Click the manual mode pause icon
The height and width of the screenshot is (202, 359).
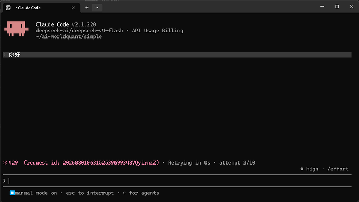[12, 193]
